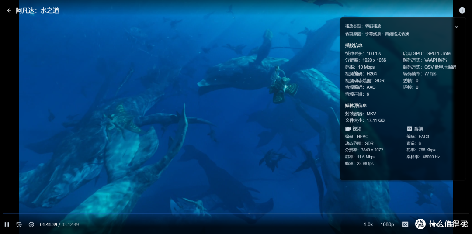Click the 音频编码: AAC row
The image size is (472, 234).
pyautogui.click(x=360, y=87)
